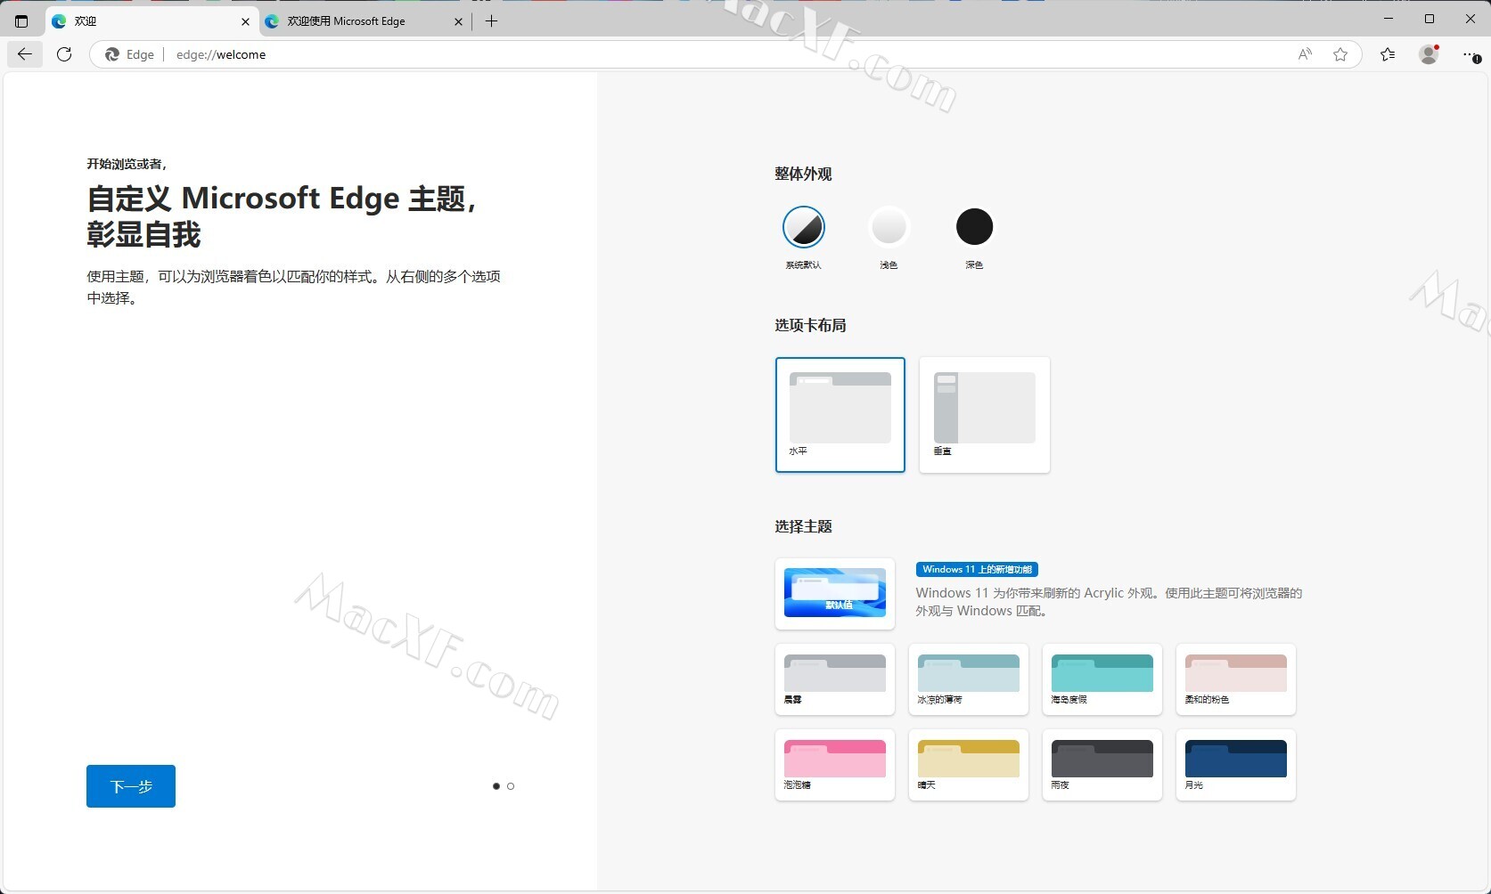Go to first page indicator dot
The image size is (1491, 894).
click(496, 786)
